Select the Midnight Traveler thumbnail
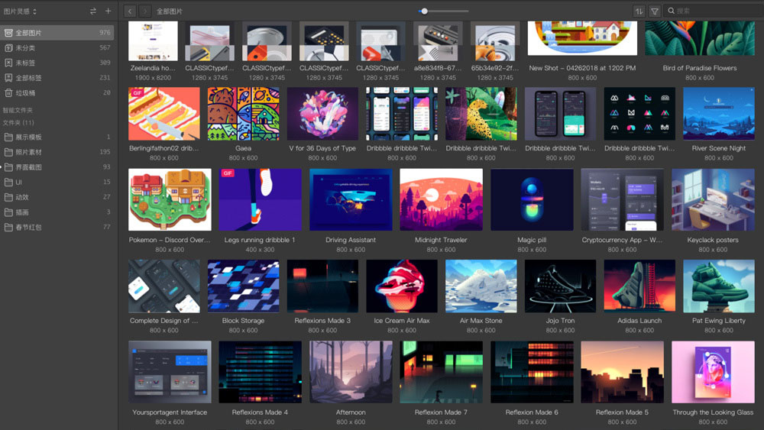764x430 pixels. (441, 199)
